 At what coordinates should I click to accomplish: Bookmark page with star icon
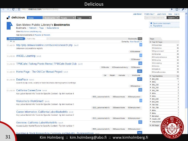pyautogui.click(x=19, y=9)
